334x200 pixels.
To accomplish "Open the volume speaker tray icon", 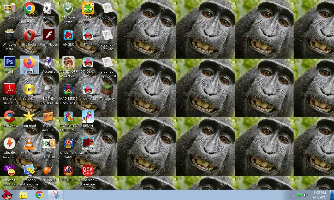I will coord(305,195).
